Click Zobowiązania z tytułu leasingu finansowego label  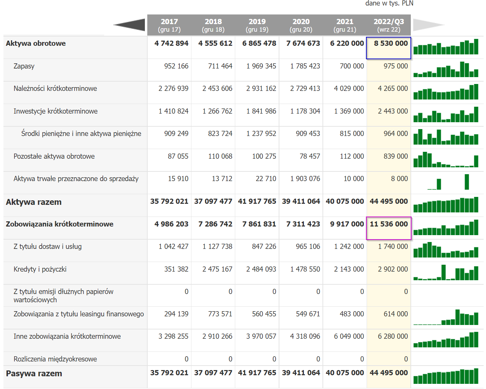pyautogui.click(x=79, y=314)
